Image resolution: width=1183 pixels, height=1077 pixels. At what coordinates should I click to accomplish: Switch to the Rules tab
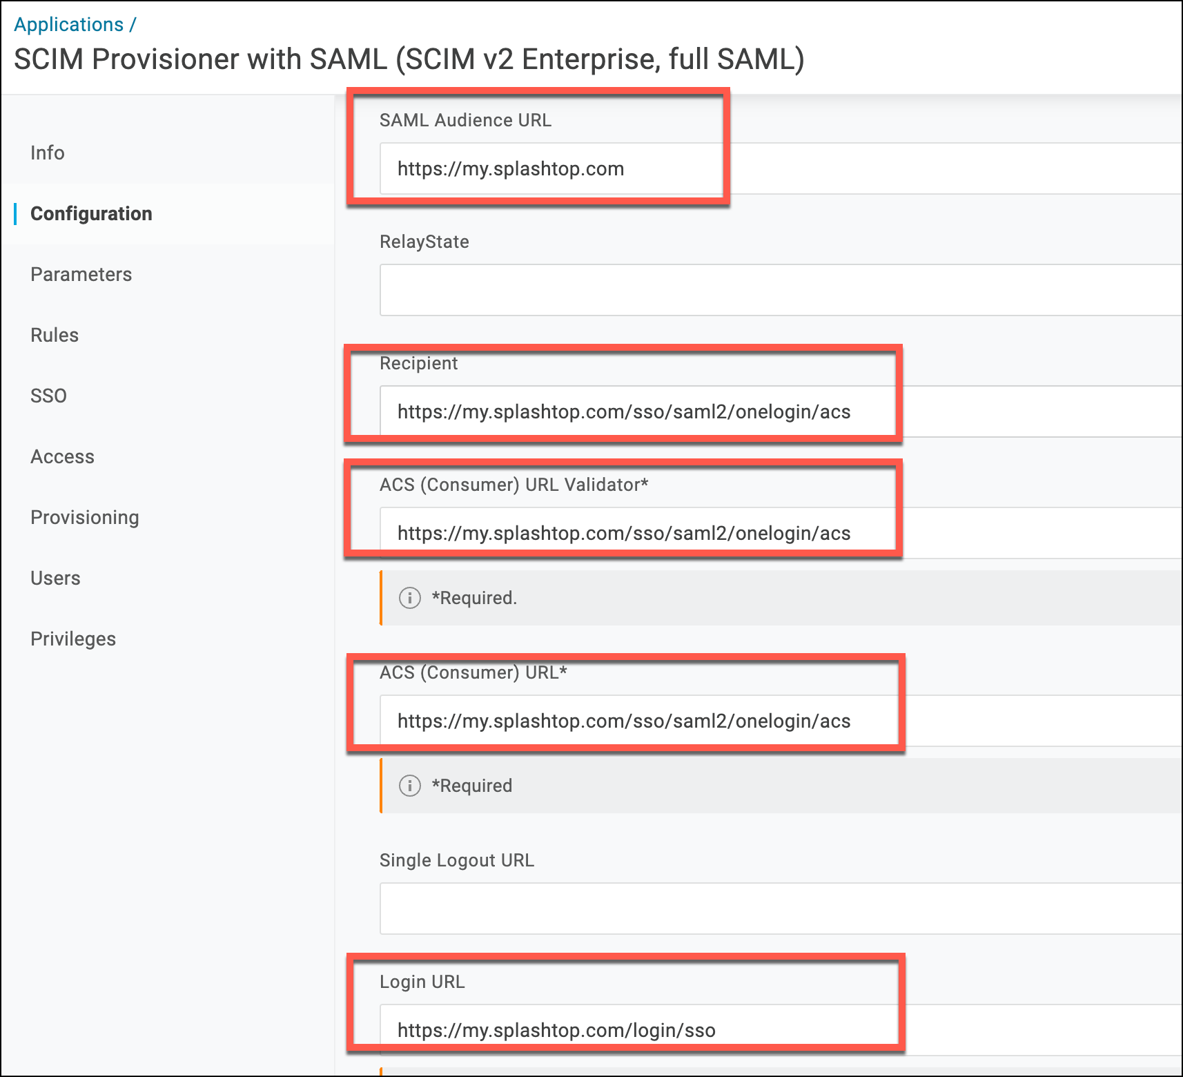[x=55, y=335]
